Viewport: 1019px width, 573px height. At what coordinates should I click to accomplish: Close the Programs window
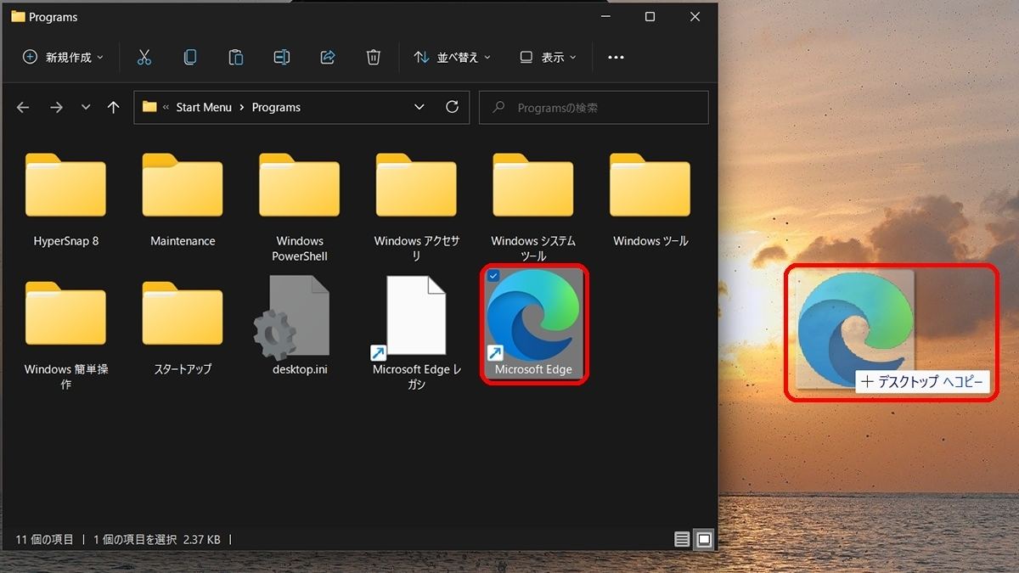pos(695,16)
